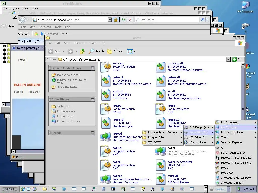This screenshot has width=258, height=193.
Task: Select WINDOWS folder in submenu
Action: [163, 143]
